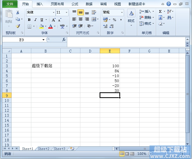Select cell containing 超级下载站

point(46,66)
